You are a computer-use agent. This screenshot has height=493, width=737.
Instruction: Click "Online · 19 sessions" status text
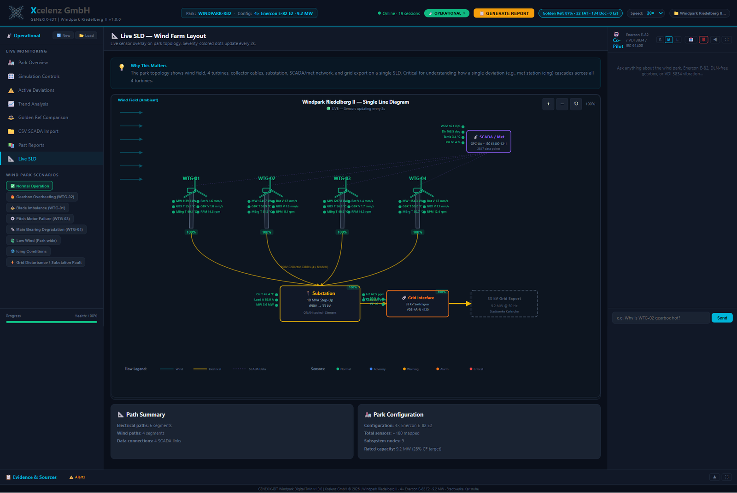tap(399, 13)
